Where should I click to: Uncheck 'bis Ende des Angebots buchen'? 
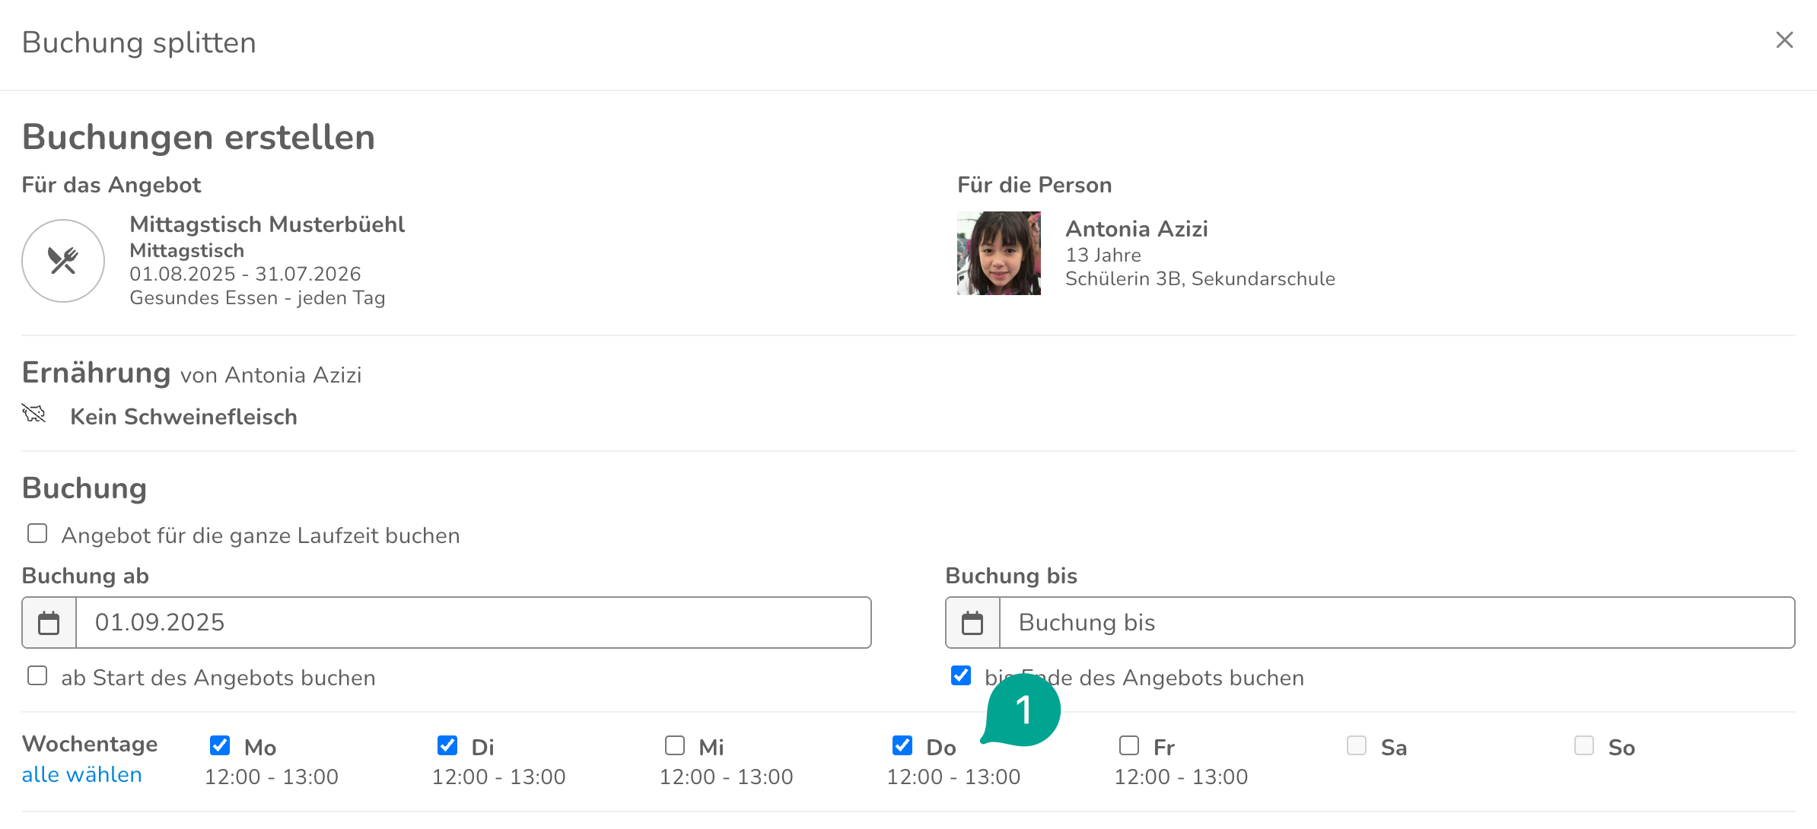click(961, 676)
